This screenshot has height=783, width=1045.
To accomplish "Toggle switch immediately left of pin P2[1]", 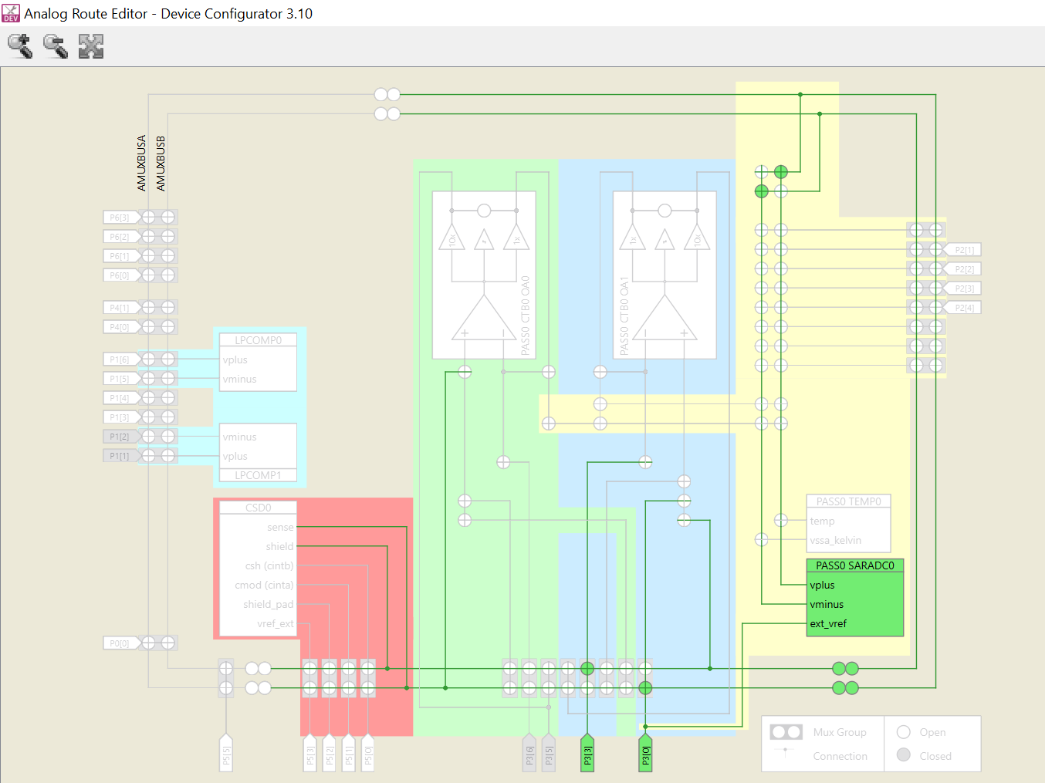I will tap(935, 250).
